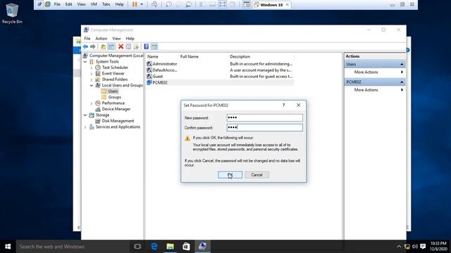Click the question mark help button in dialog

tap(283, 105)
